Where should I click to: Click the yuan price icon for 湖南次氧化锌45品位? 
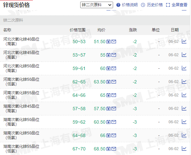[108, 109]
